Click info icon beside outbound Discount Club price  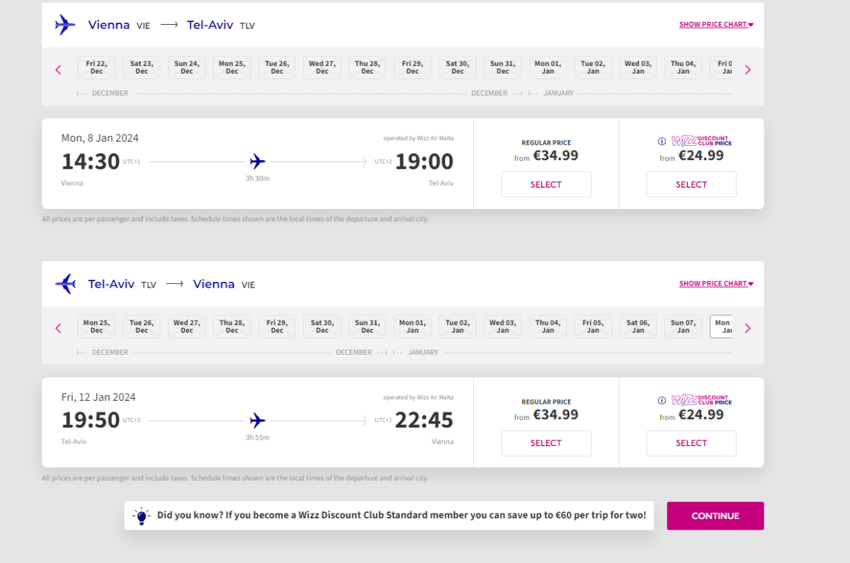pyautogui.click(x=662, y=142)
